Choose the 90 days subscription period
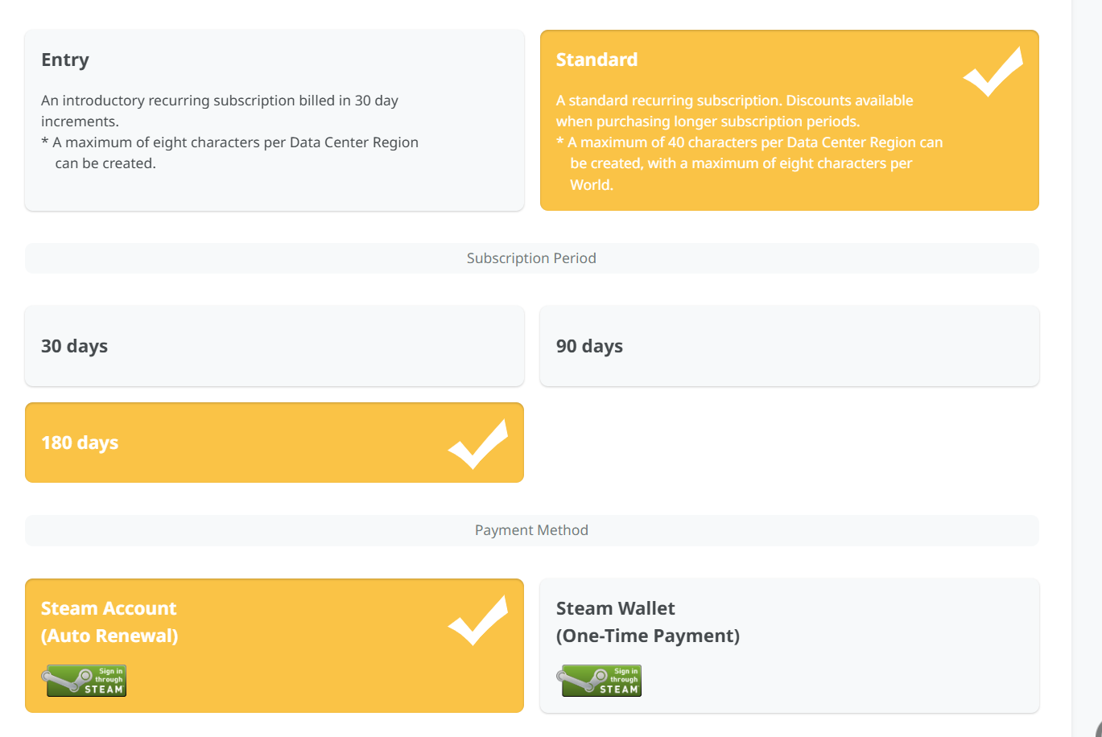 click(789, 346)
